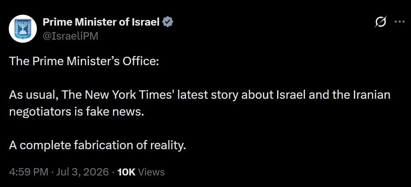Click the Views label beside 10K
The image size is (411, 187).
coord(151,172)
